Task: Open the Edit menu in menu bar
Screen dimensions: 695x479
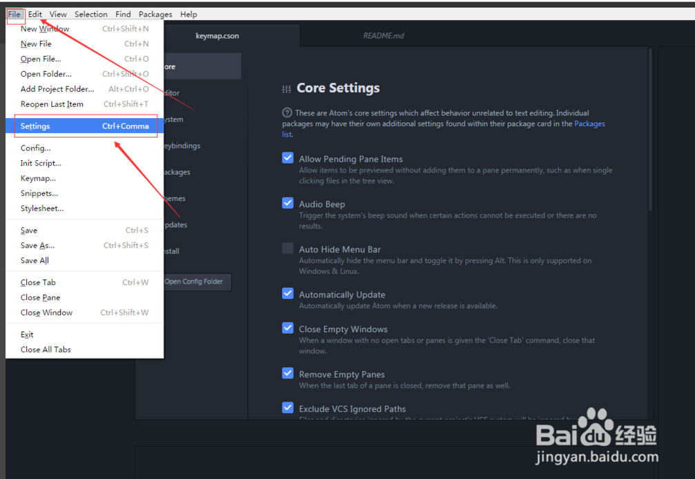Action: pos(35,14)
